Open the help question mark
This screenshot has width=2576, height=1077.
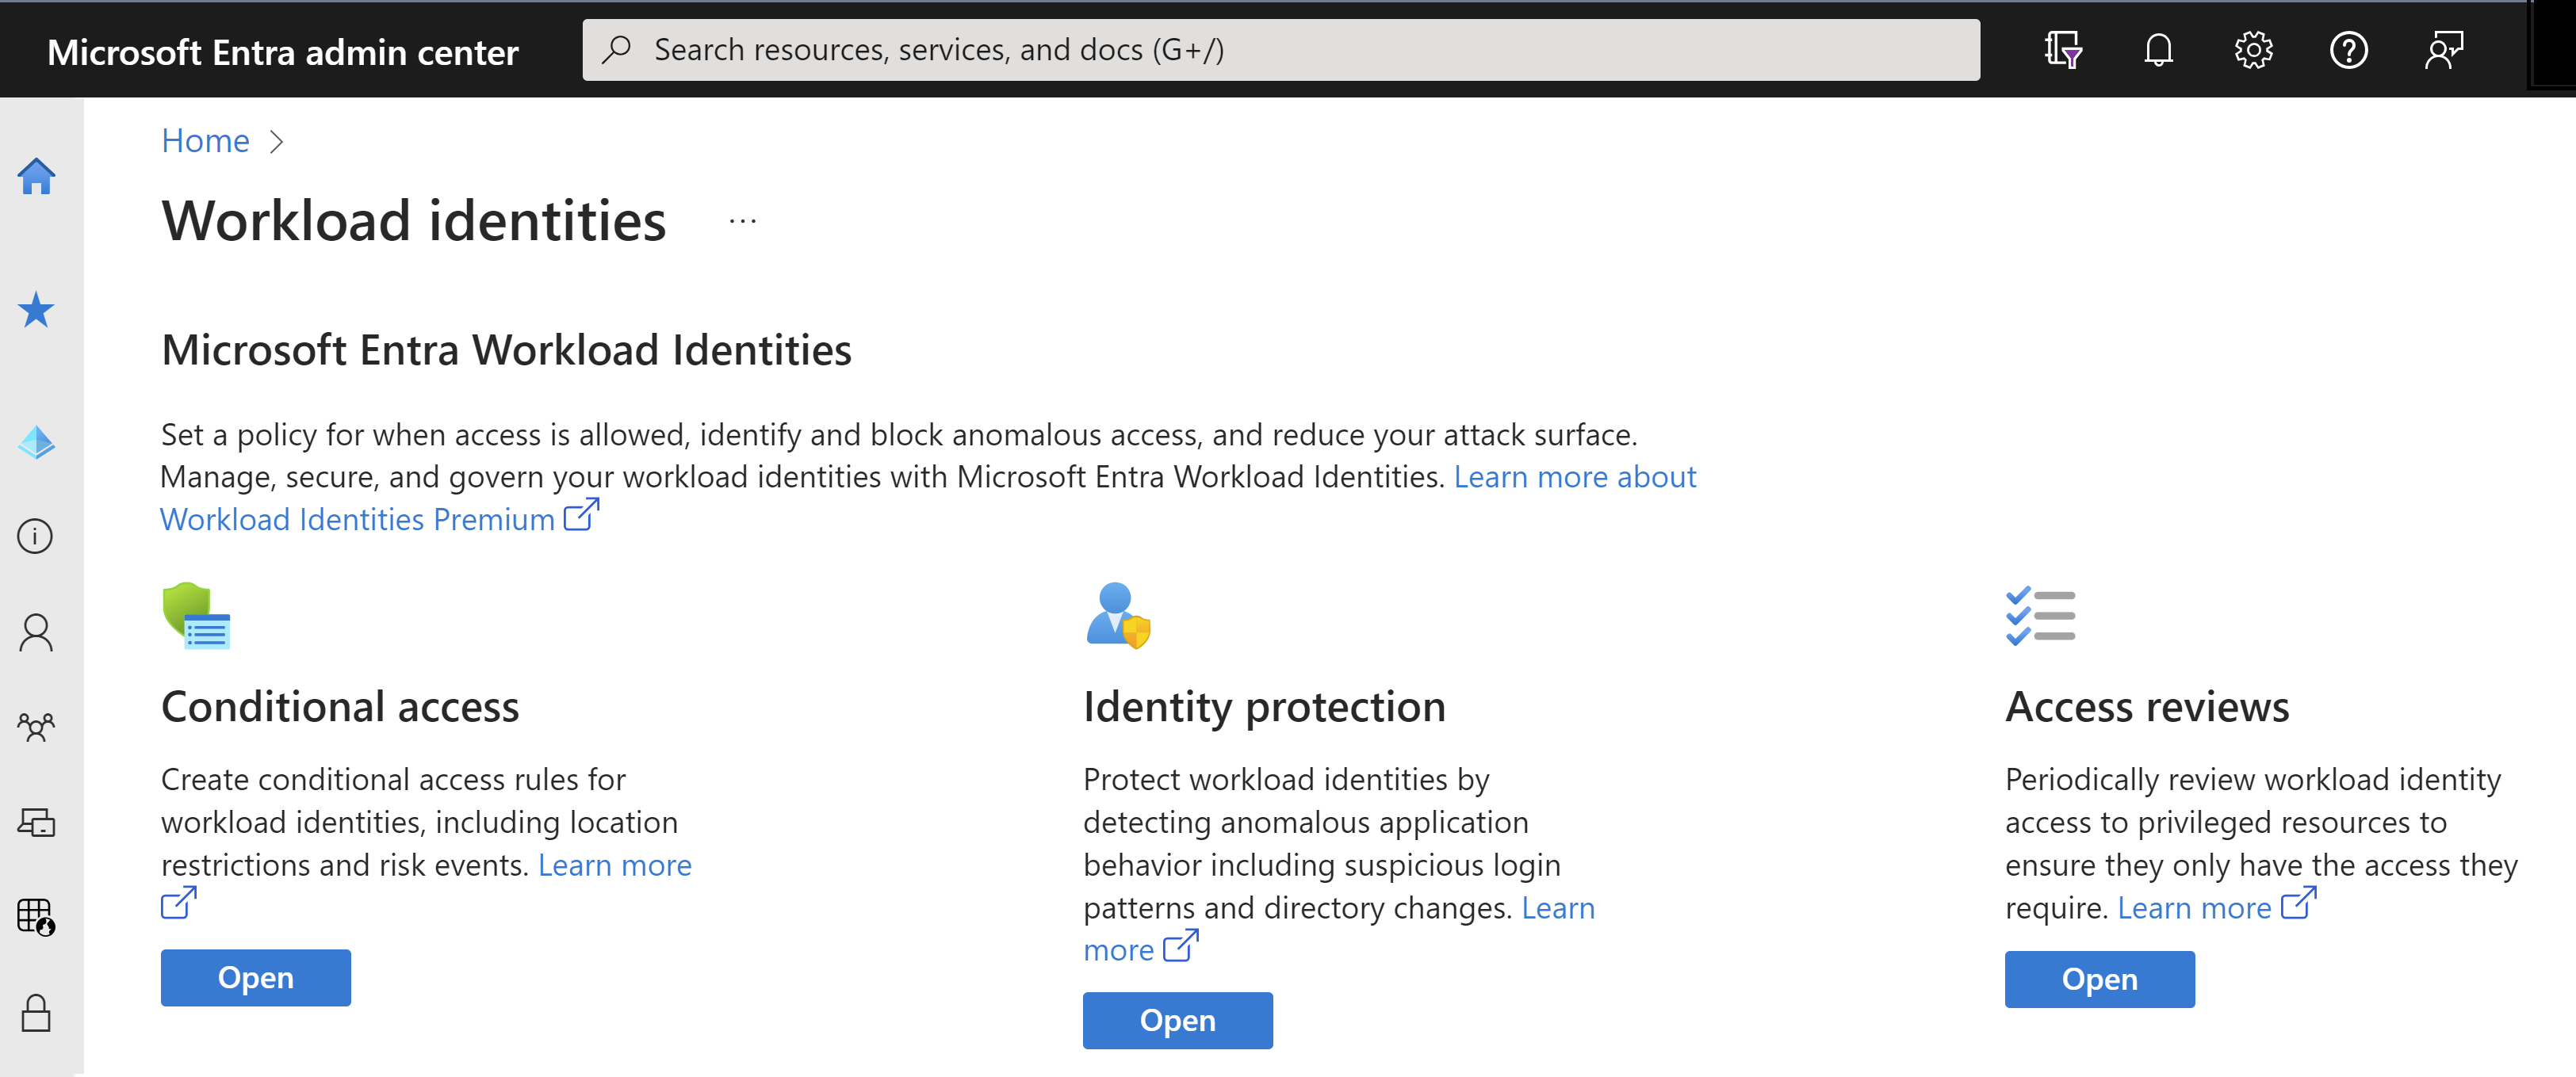(2348, 50)
